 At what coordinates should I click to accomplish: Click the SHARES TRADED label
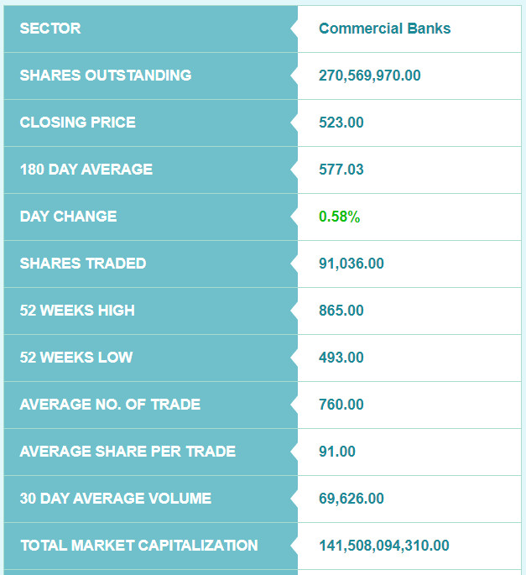83,264
